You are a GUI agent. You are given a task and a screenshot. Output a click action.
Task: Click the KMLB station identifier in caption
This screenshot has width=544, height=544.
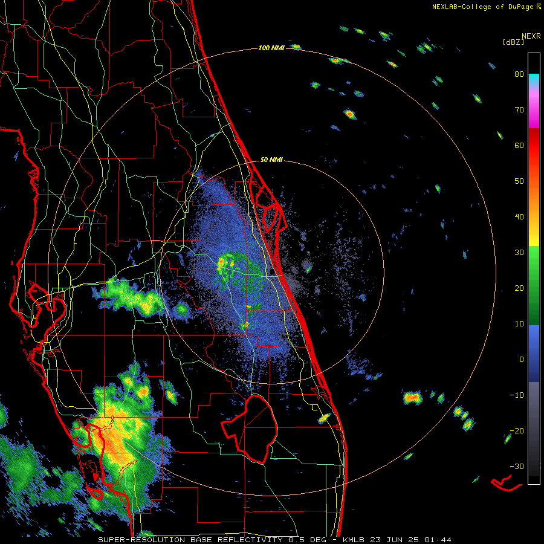point(355,540)
